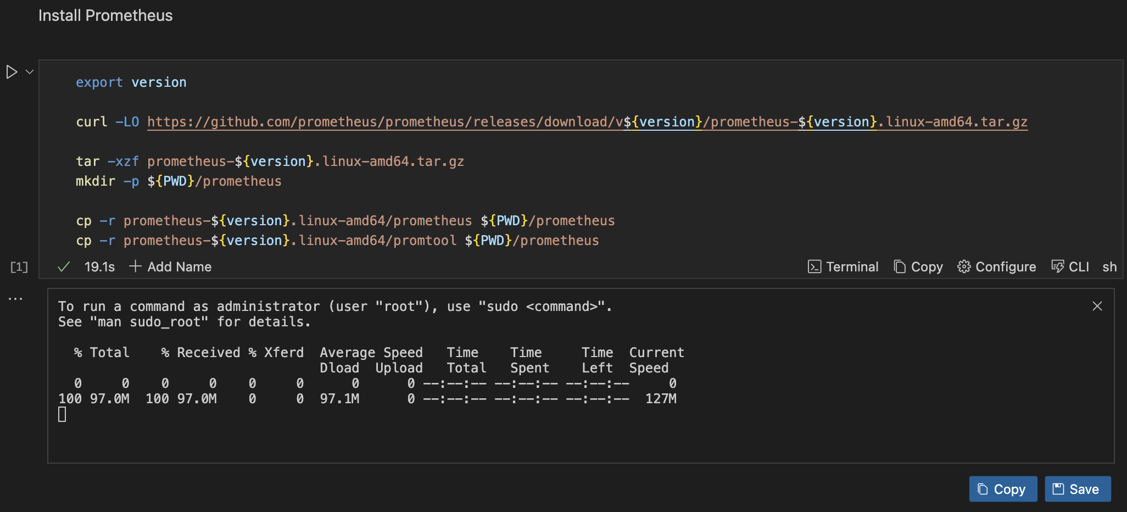Change the cell language from sh
This screenshot has width=1127, height=512.
(x=1109, y=267)
